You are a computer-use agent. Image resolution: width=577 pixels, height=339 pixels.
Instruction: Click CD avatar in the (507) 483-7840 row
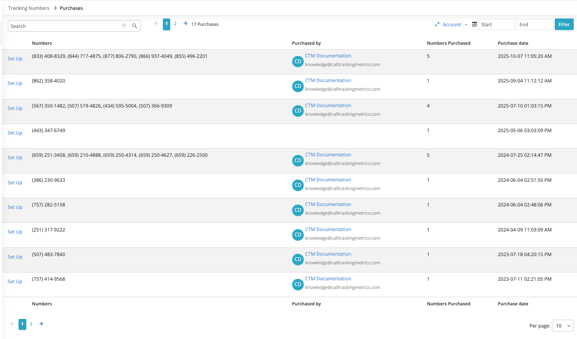click(298, 259)
